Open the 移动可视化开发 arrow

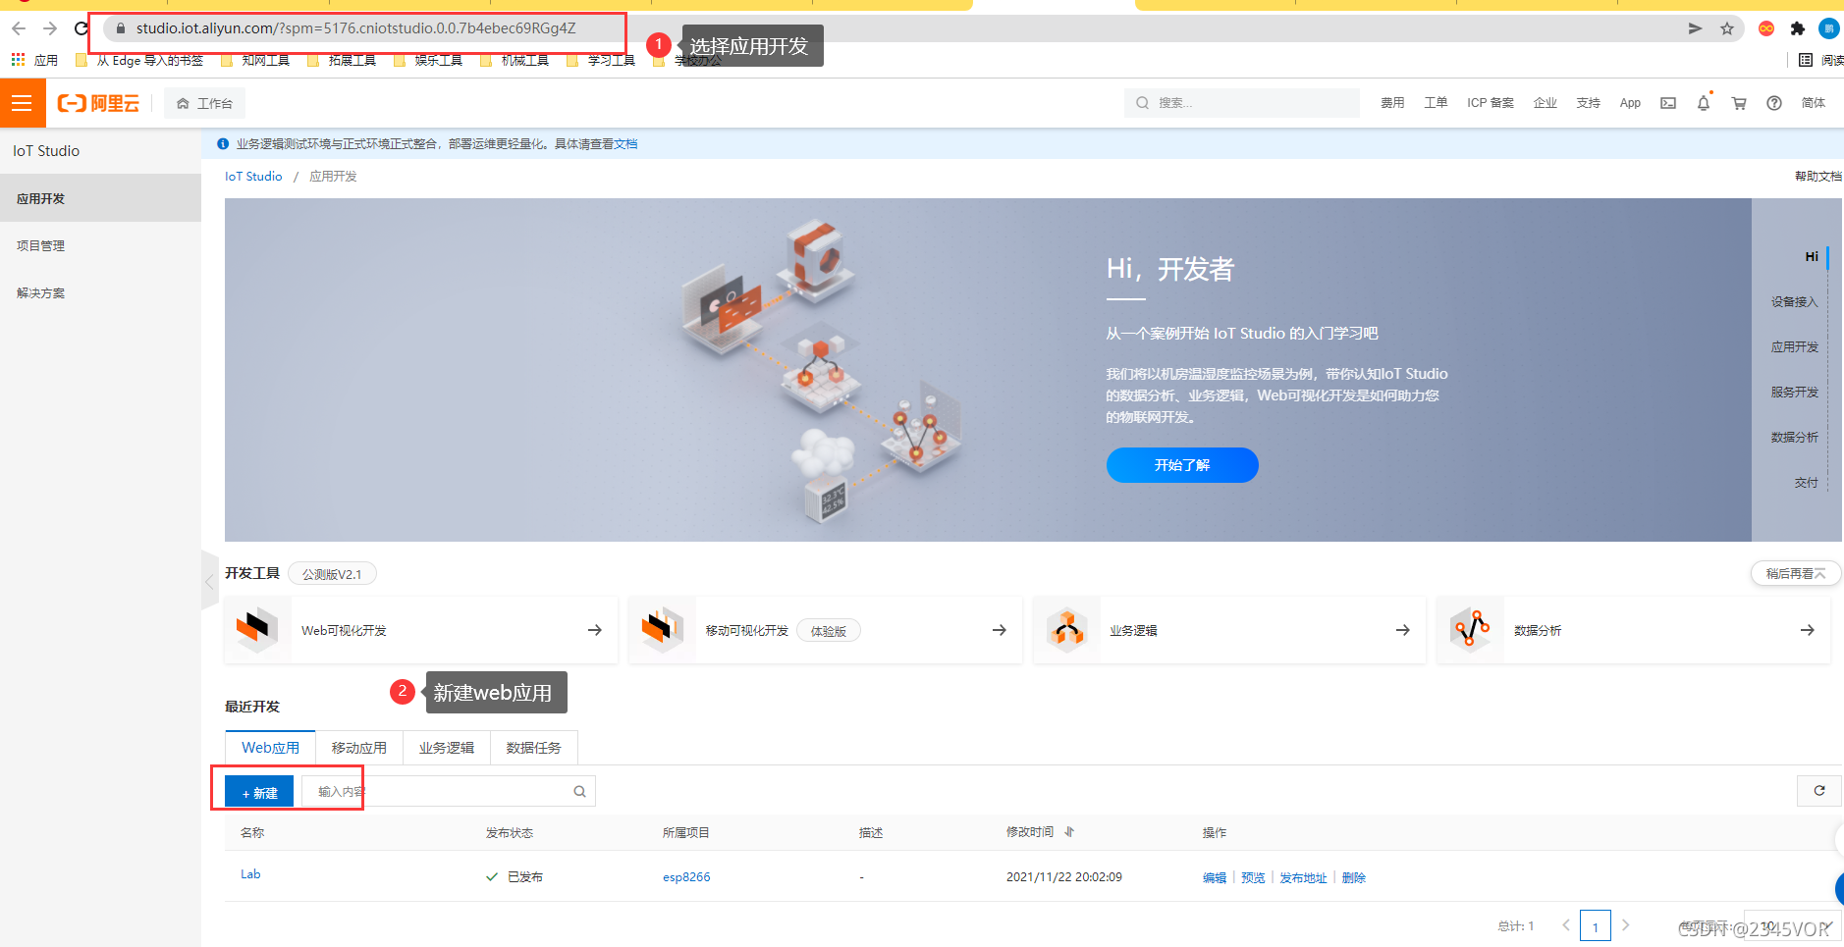[x=1000, y=630]
